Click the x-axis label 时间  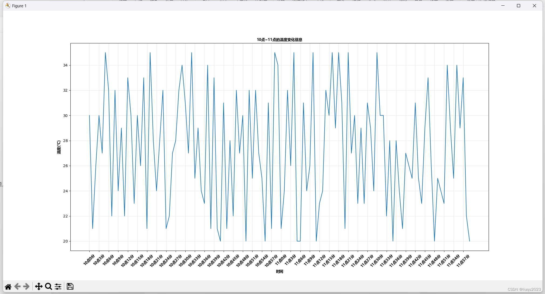point(279,271)
